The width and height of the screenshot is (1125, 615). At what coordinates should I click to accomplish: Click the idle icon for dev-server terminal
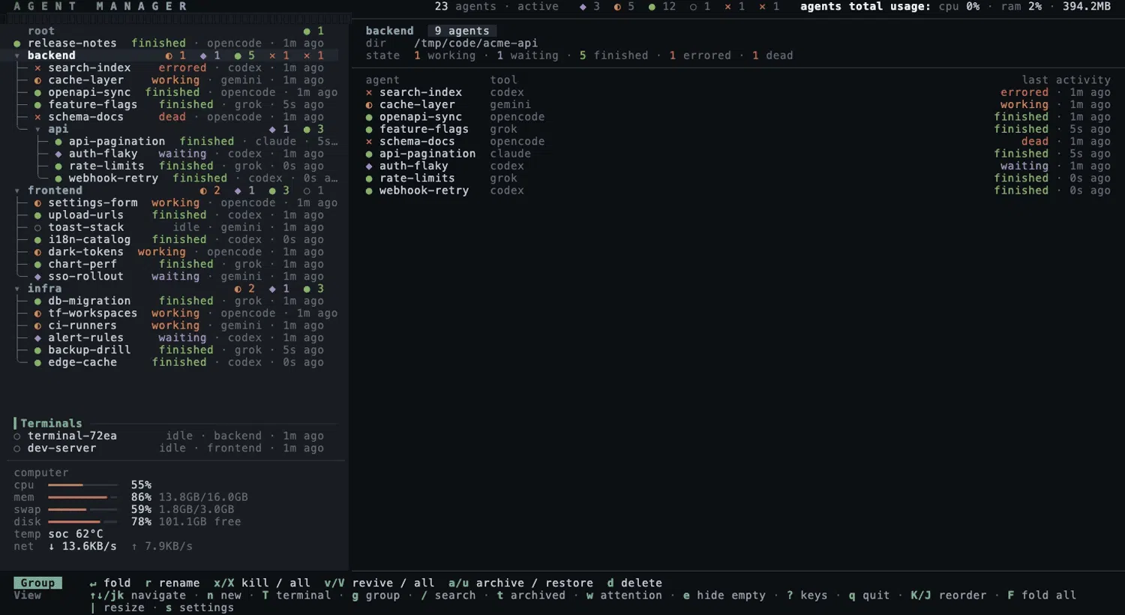pyautogui.click(x=17, y=448)
